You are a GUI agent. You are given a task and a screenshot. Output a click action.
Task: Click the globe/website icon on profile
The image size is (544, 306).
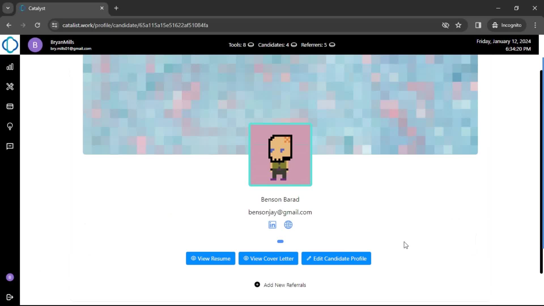click(x=288, y=225)
